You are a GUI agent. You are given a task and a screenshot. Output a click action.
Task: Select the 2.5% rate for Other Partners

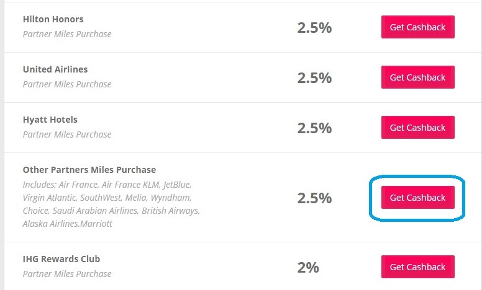coord(314,198)
